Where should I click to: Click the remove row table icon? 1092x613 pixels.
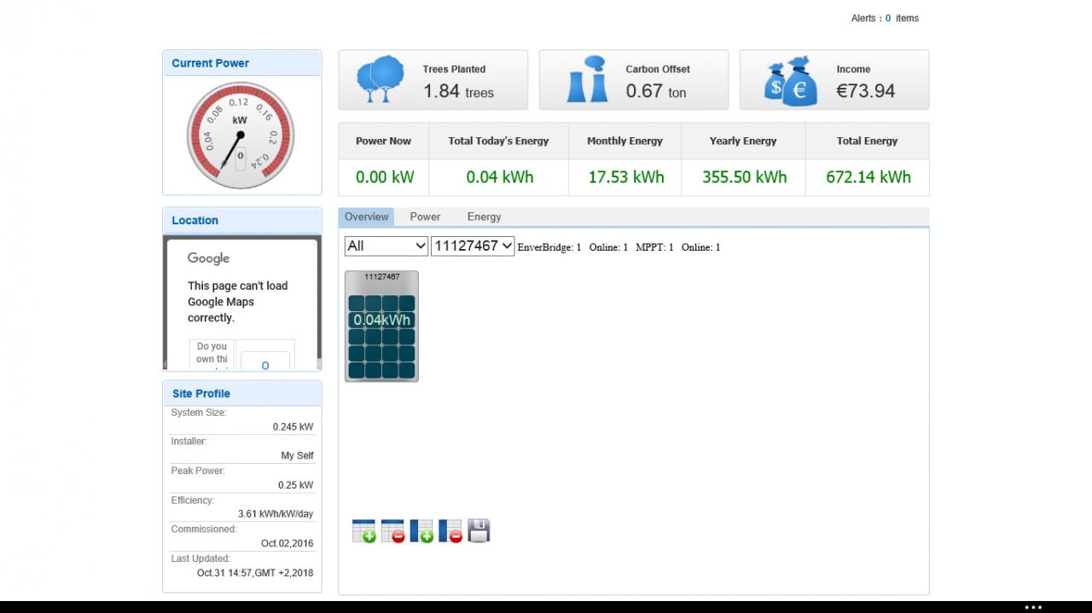tap(393, 531)
